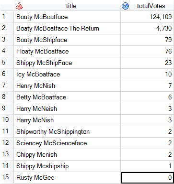Select the cell showing 124,109 votes
174x184 pixels.
tap(147, 17)
